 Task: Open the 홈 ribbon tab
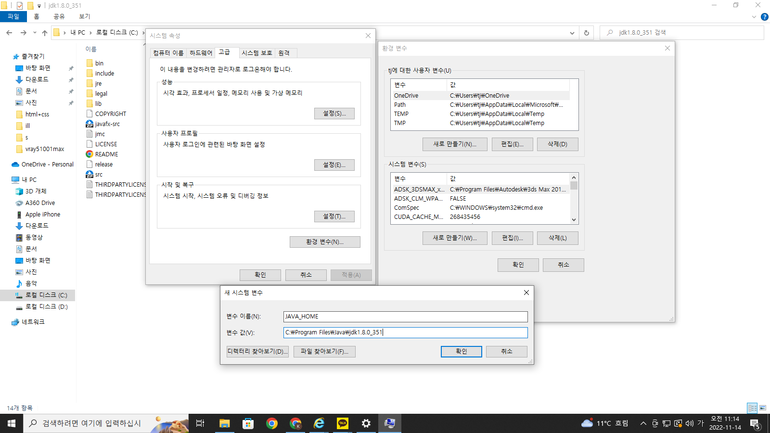(37, 16)
